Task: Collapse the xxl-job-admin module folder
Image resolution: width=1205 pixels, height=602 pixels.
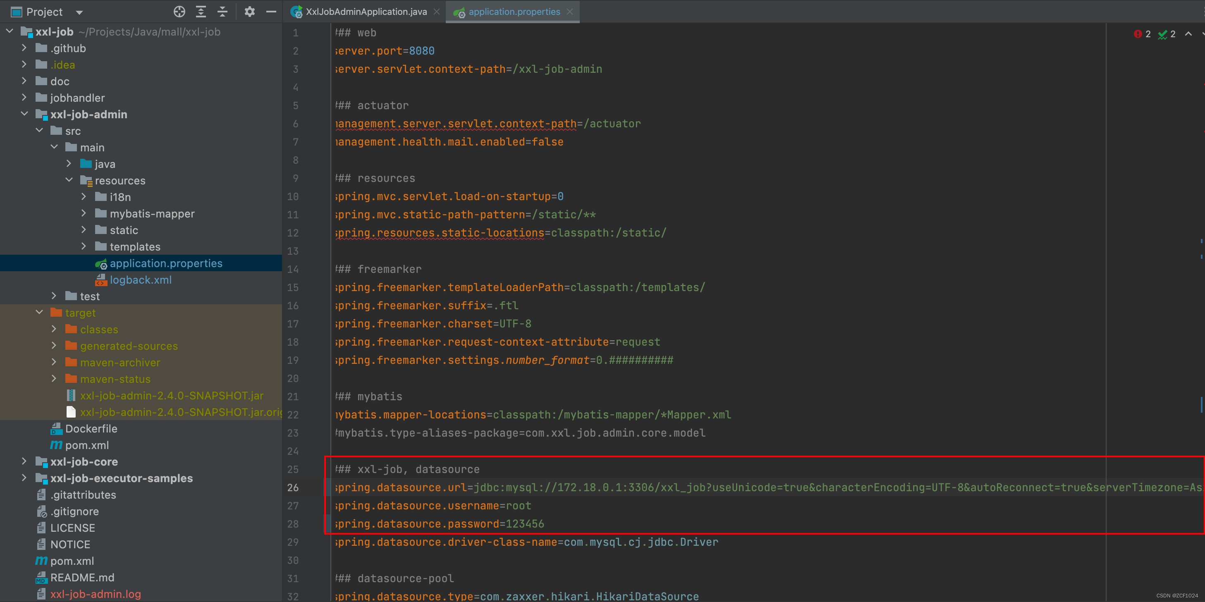Action: [x=24, y=114]
